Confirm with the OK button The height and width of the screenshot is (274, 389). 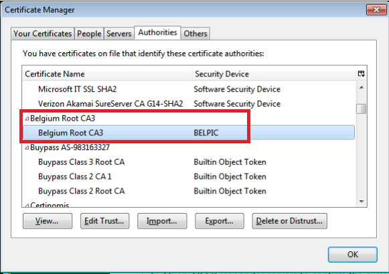353,255
